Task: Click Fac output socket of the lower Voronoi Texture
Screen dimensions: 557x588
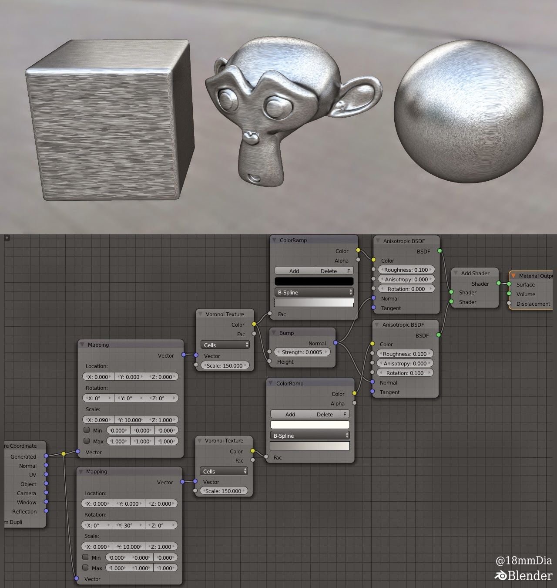Action: click(x=252, y=460)
